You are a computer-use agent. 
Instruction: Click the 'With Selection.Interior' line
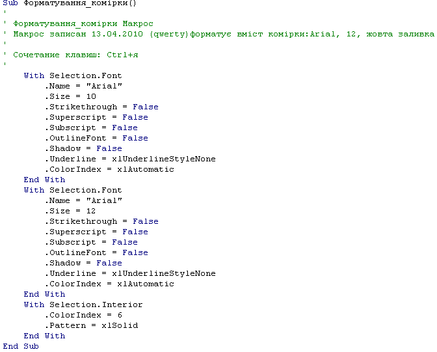click(x=83, y=305)
